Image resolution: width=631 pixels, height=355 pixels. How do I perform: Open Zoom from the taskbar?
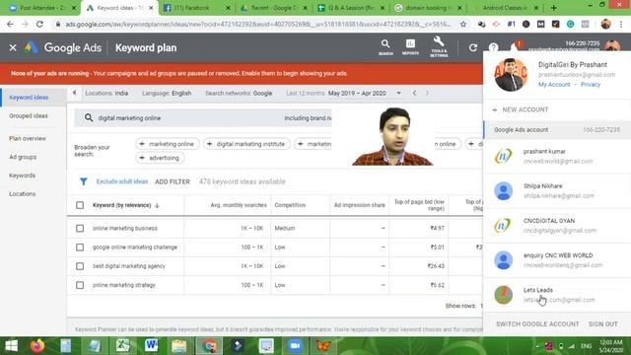[x=295, y=346]
